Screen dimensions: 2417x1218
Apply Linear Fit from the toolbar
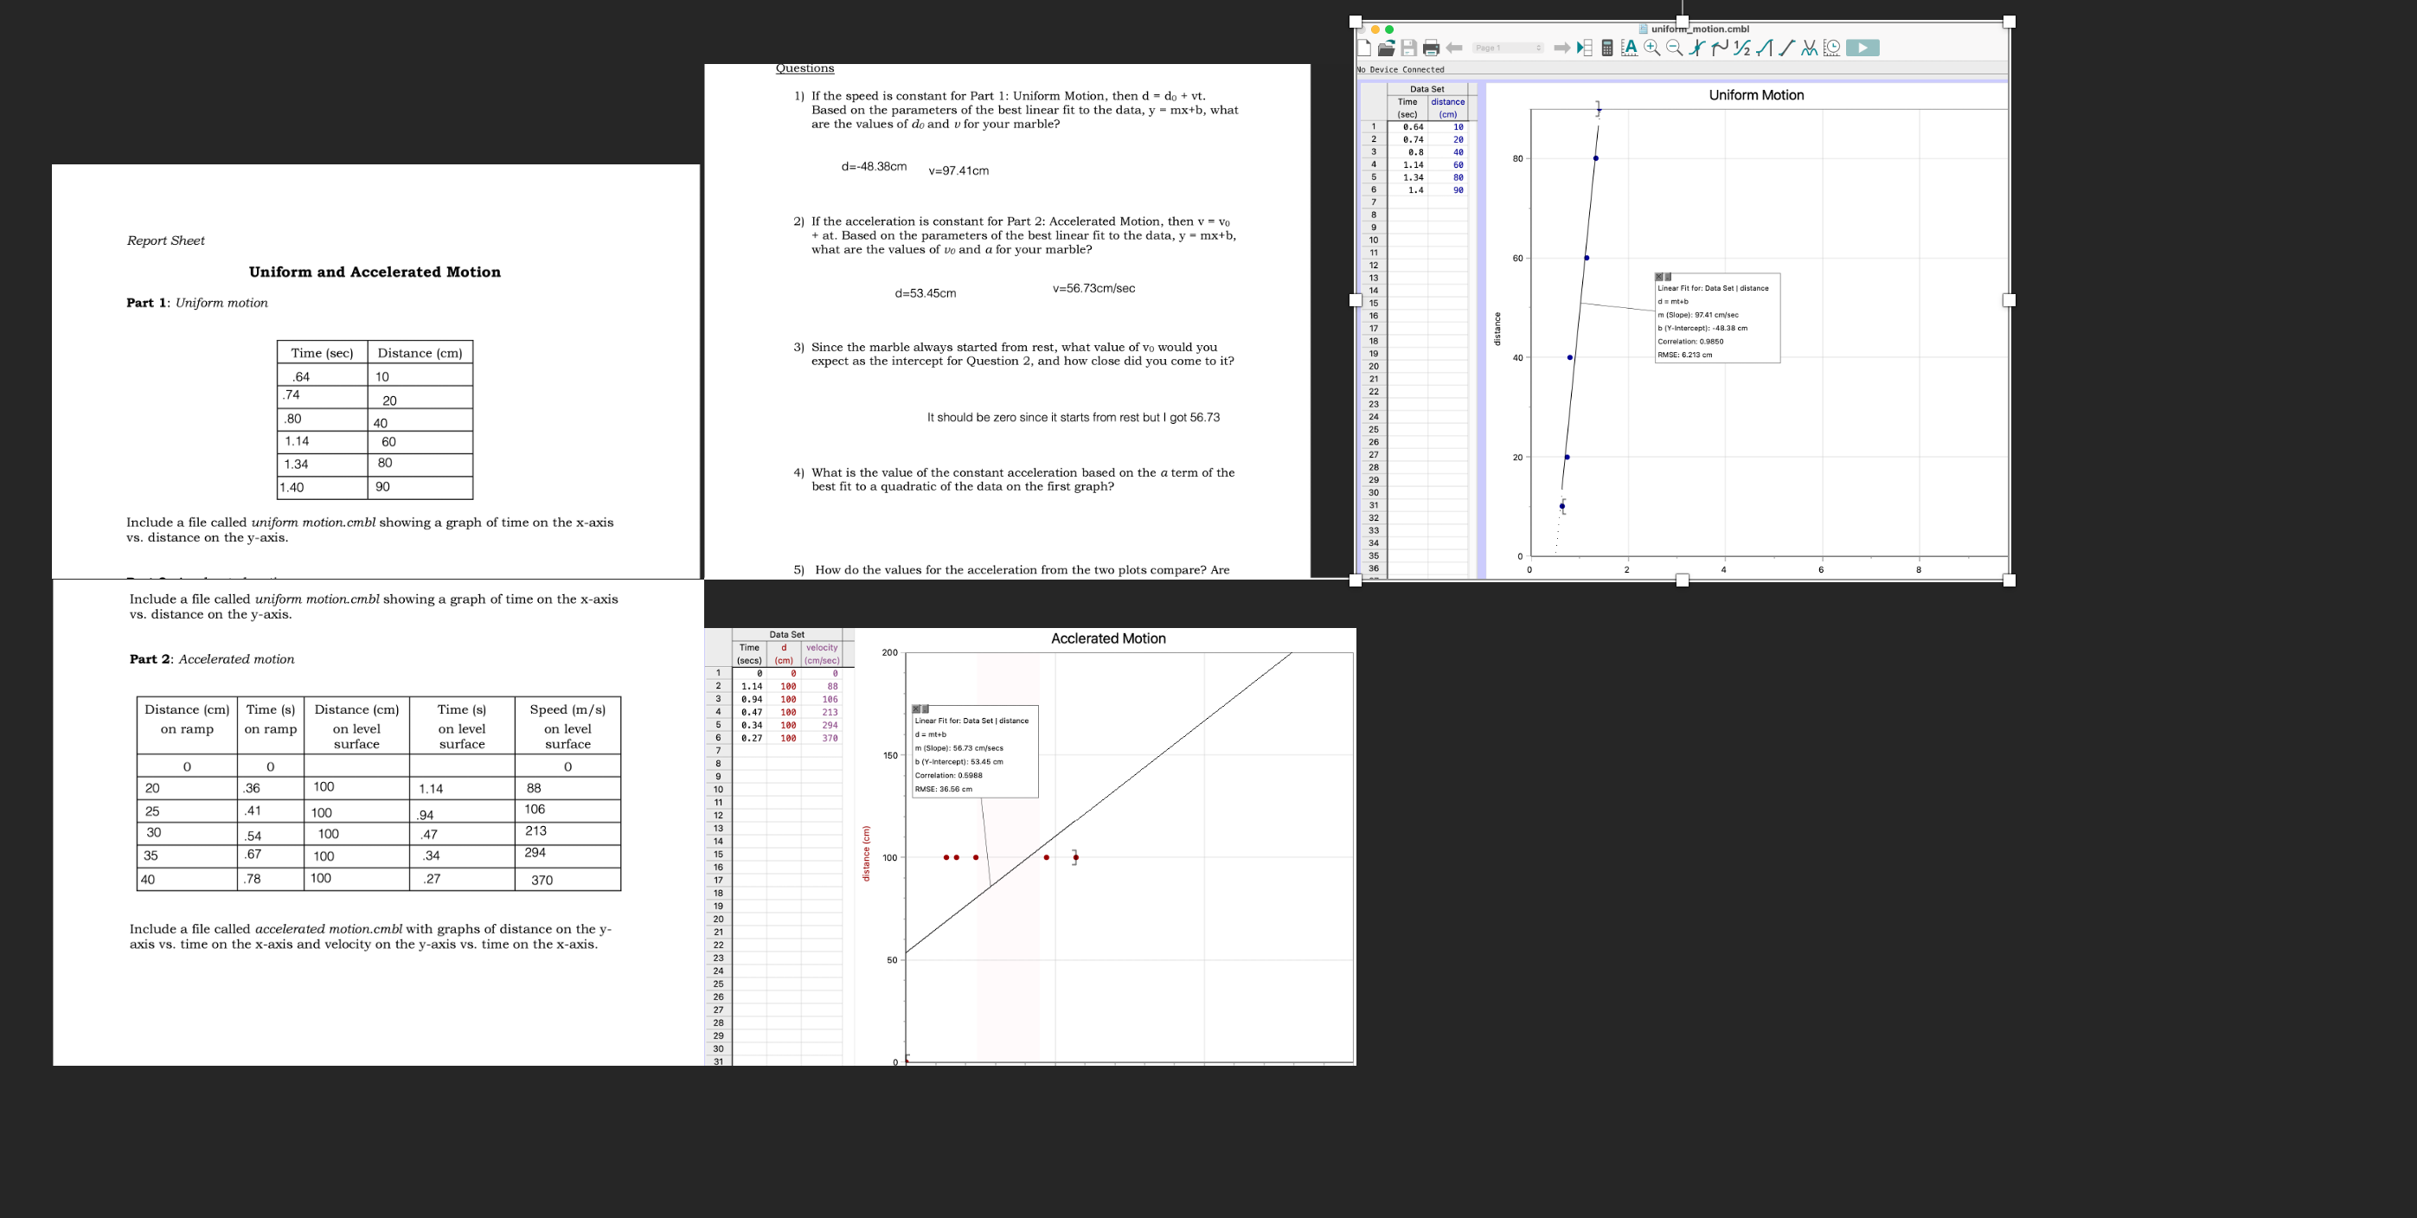[x=1787, y=48]
